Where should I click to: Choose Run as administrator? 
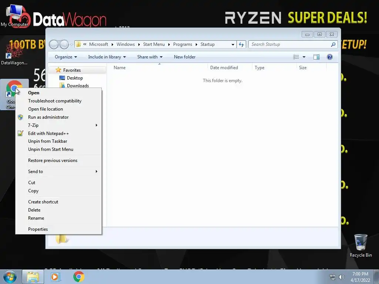point(58,117)
